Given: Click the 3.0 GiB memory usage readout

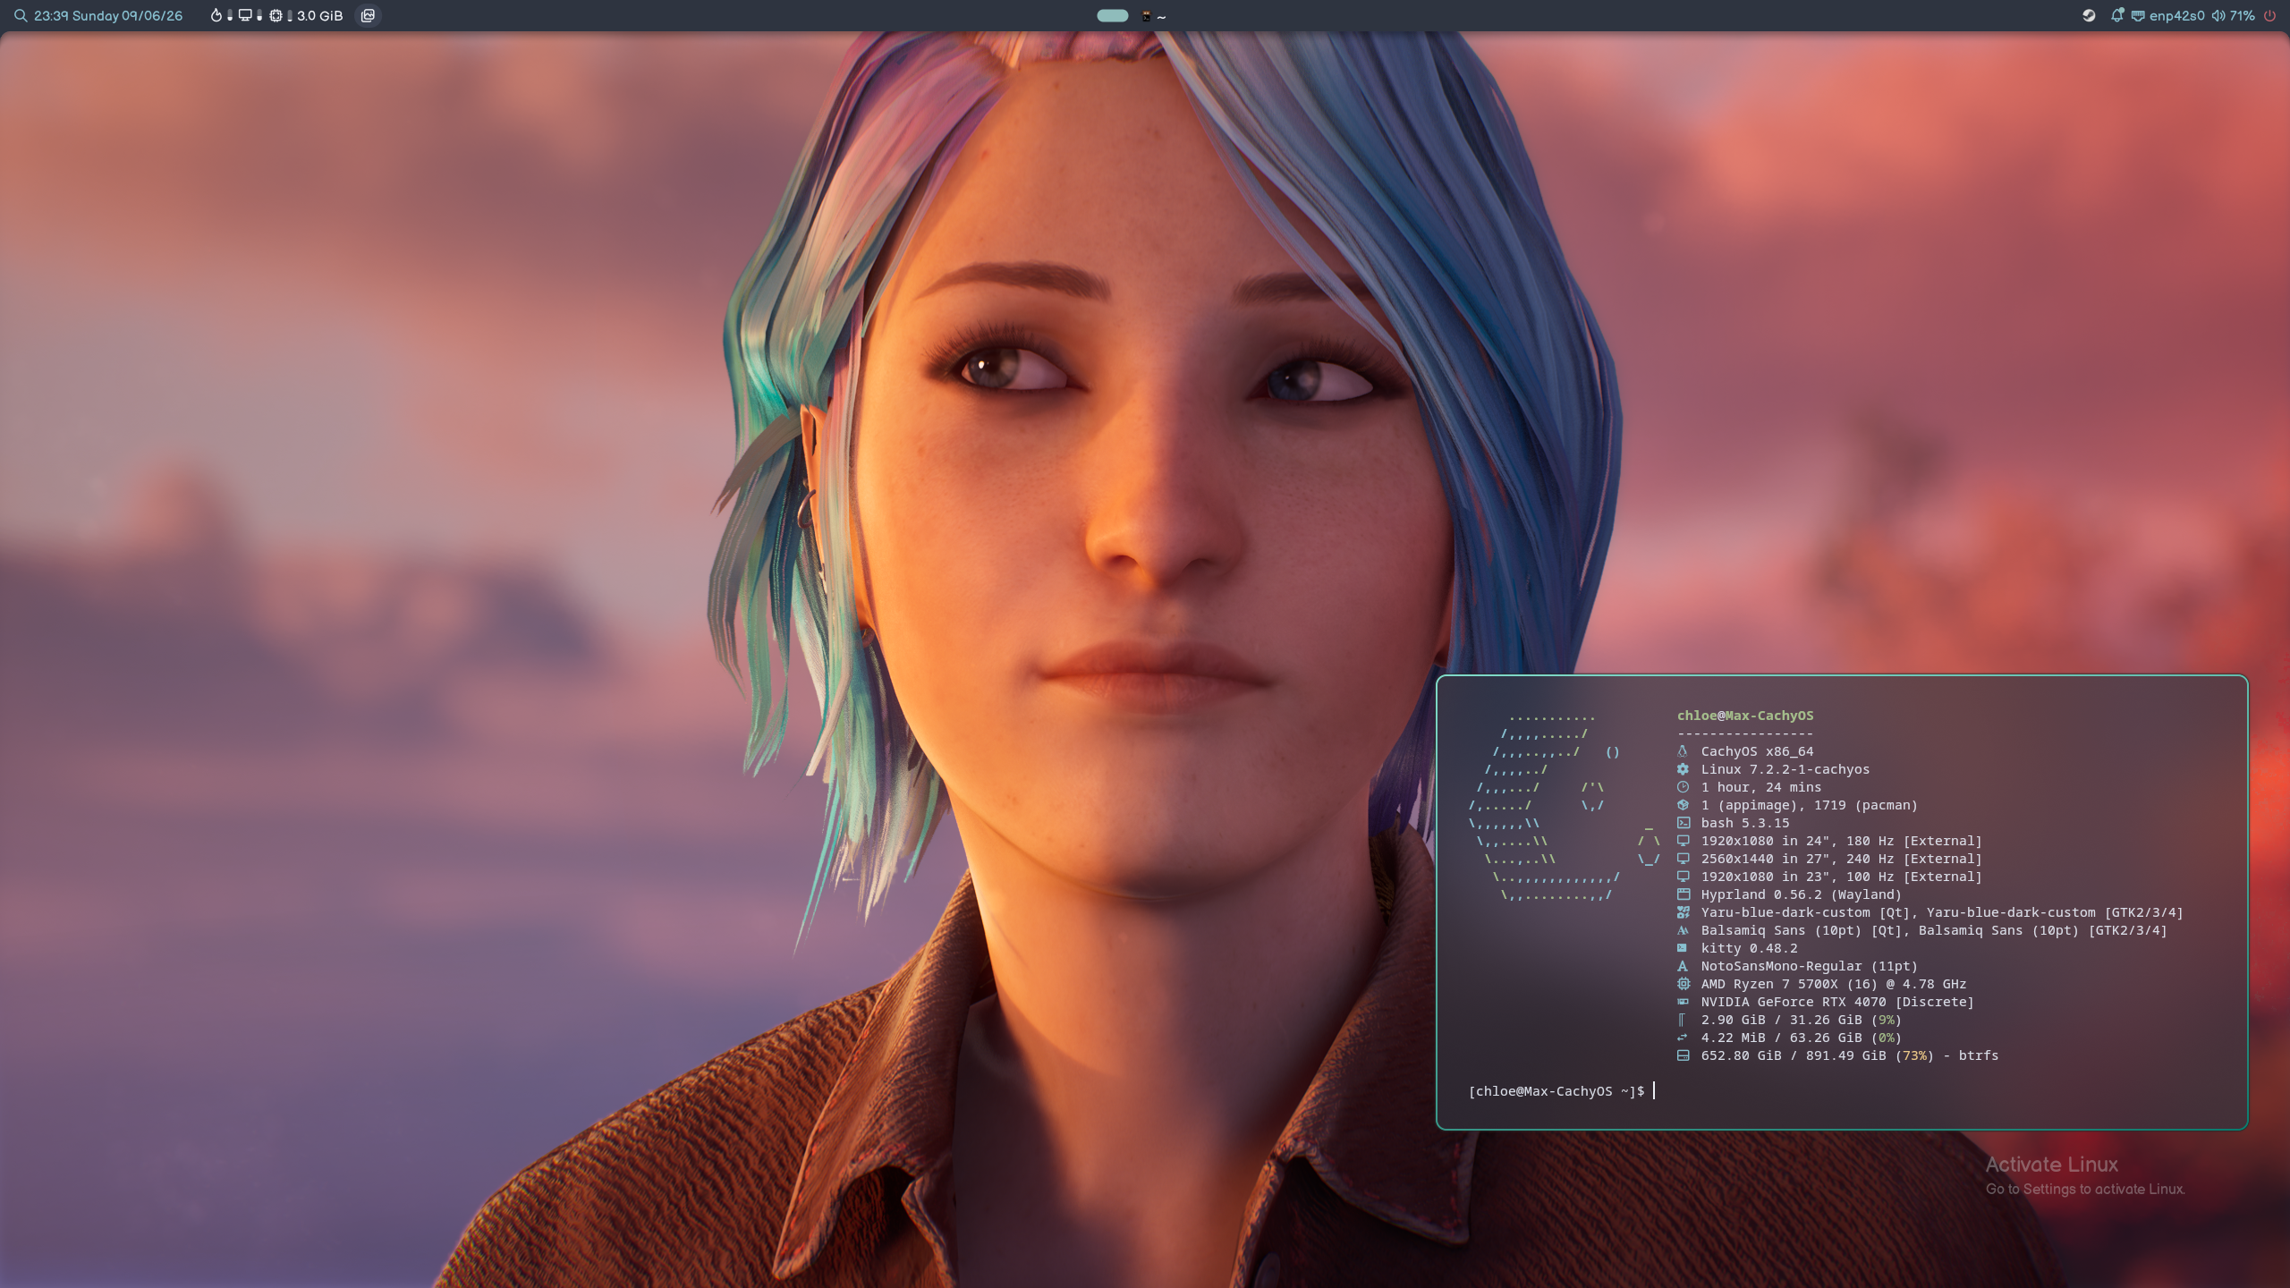Looking at the screenshot, I should pyautogui.click(x=319, y=15).
